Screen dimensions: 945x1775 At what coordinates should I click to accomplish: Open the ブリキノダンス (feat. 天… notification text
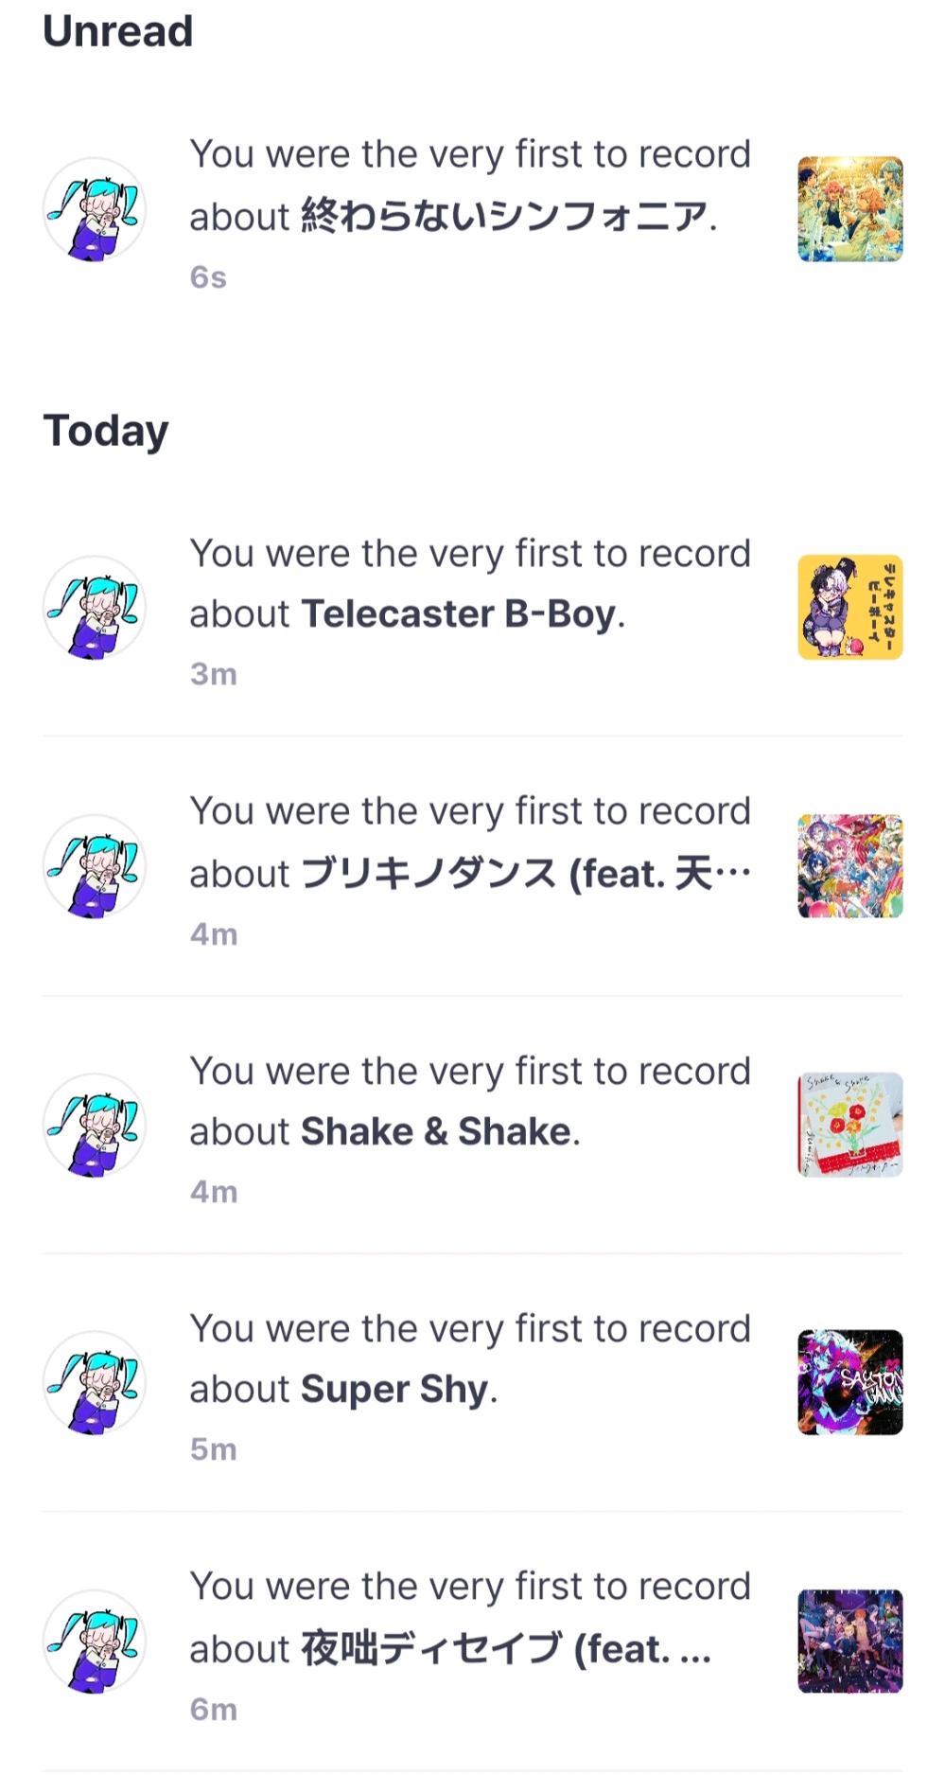click(x=470, y=843)
